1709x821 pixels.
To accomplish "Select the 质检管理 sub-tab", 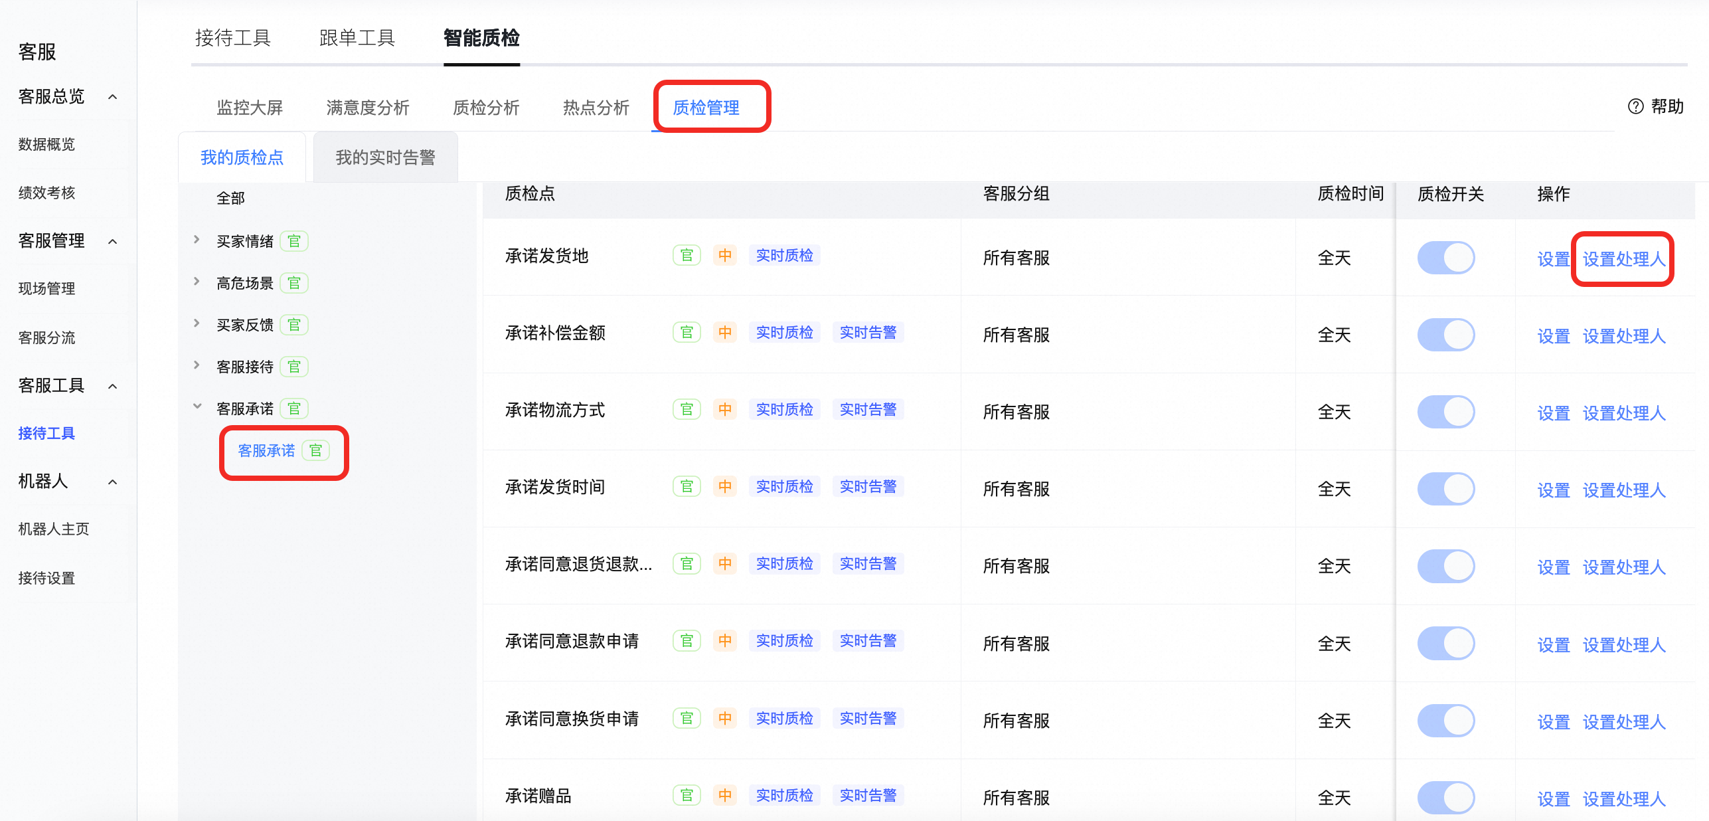I will tap(706, 108).
